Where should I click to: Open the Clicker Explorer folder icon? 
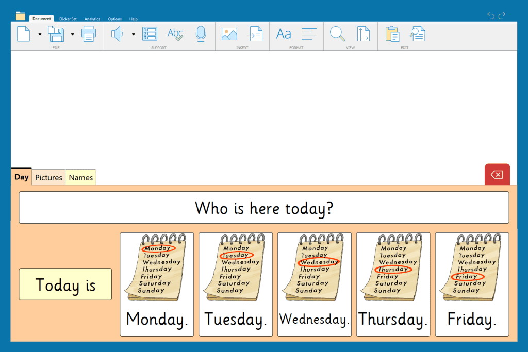click(21, 16)
